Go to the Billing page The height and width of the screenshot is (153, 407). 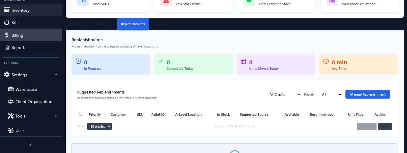[x=31, y=35]
